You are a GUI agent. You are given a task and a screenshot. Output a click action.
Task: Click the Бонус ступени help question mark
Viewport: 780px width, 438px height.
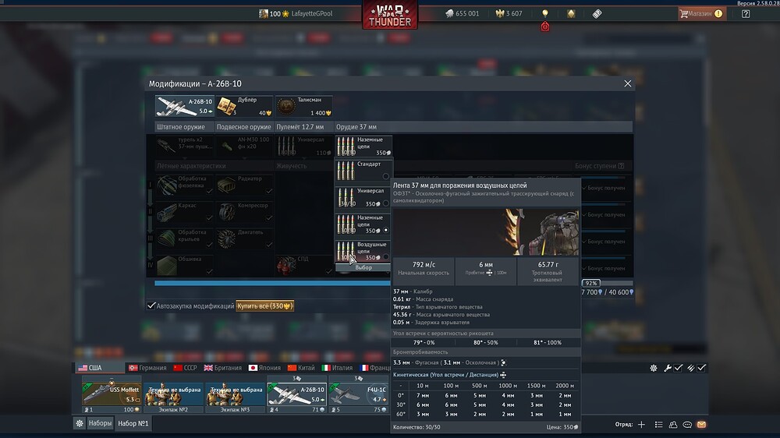click(621, 165)
